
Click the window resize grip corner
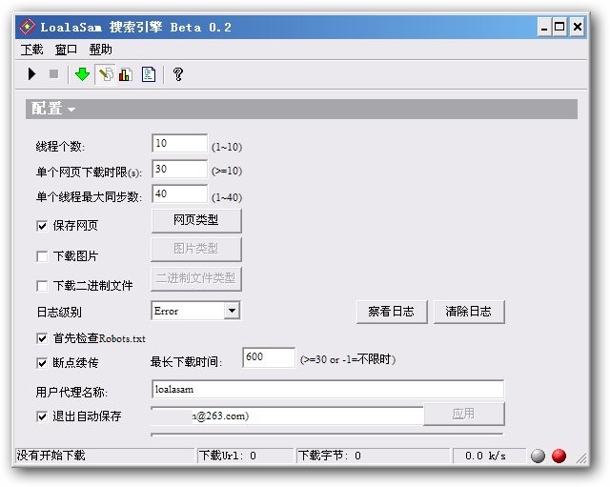tap(581, 458)
